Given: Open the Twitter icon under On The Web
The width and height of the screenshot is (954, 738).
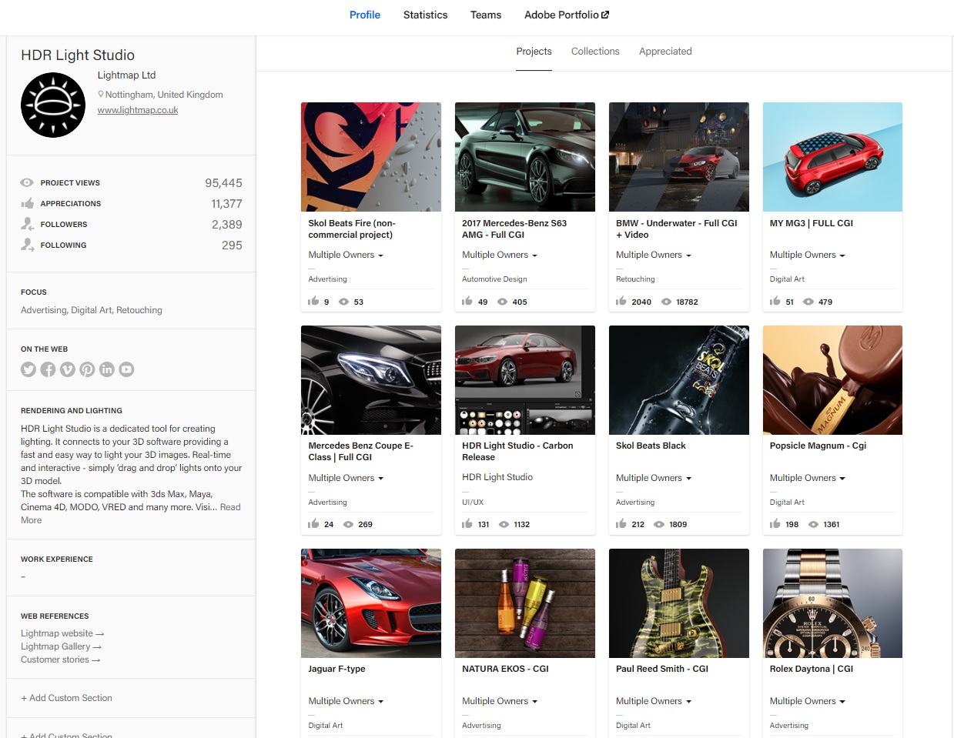Looking at the screenshot, I should coord(28,369).
